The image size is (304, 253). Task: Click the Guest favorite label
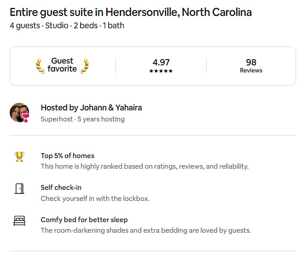(62, 65)
